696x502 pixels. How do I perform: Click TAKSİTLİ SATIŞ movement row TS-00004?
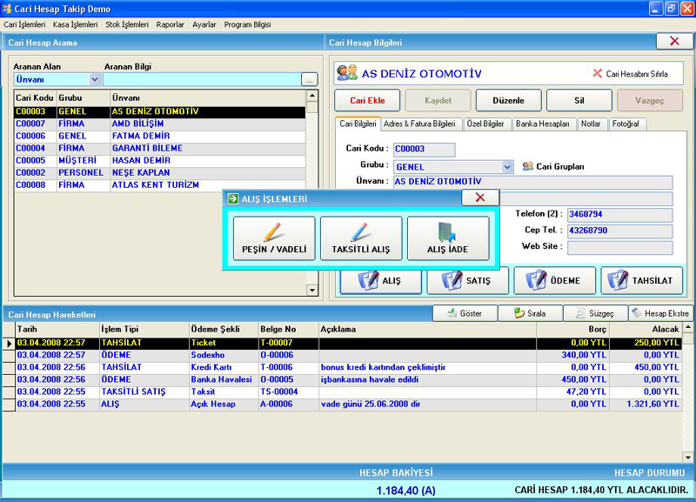[349, 392]
